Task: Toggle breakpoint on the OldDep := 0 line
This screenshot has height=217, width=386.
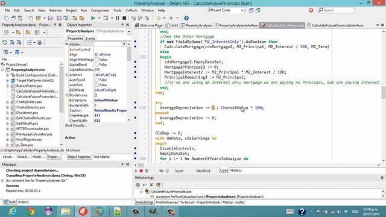Action: pyautogui.click(x=135, y=133)
